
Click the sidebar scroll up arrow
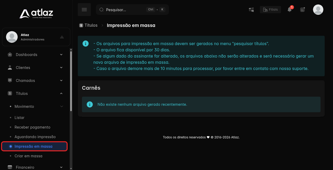pyautogui.click(x=71, y=49)
